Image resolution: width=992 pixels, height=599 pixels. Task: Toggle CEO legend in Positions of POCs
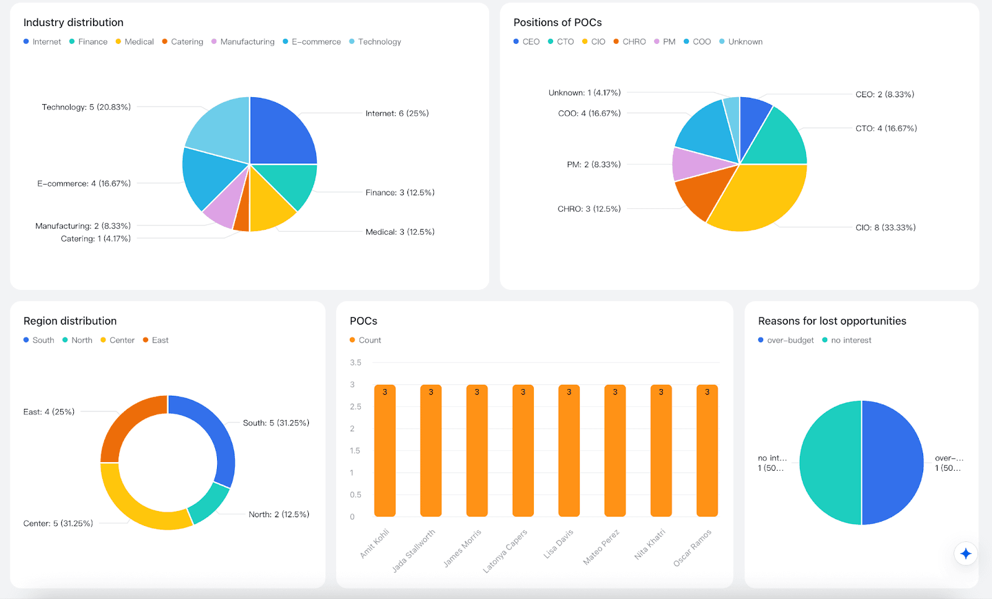click(x=526, y=42)
